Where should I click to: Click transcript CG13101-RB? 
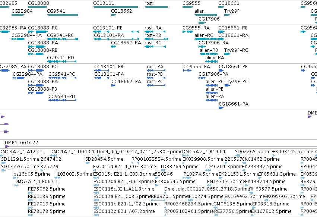point(108,28)
